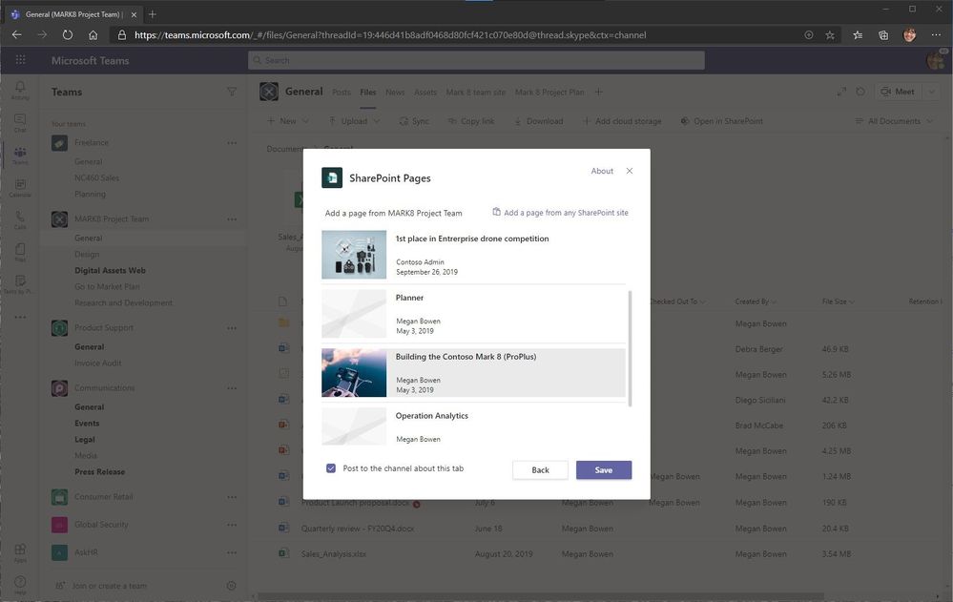This screenshot has width=953, height=602.
Task: Open more options for Communications team
Action: (x=232, y=388)
